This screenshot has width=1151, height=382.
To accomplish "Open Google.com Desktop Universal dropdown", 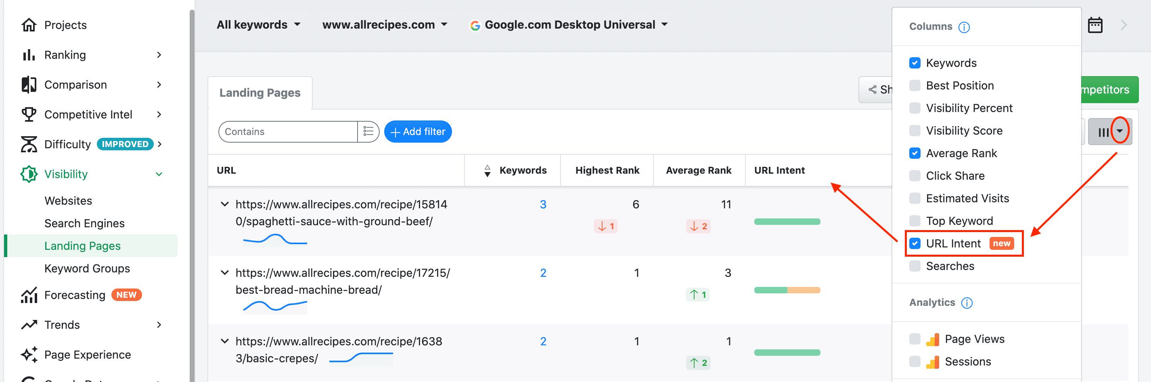I will pos(569,25).
